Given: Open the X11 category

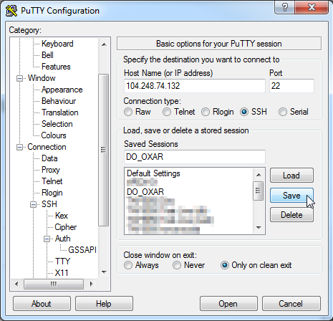Looking at the screenshot, I should coord(62,273).
